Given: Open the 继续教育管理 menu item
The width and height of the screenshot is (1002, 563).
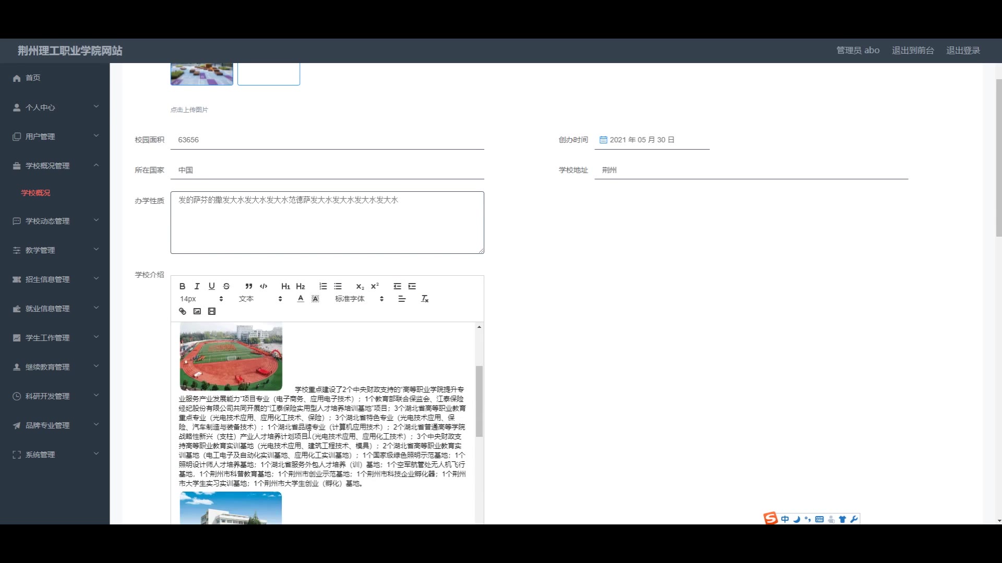Looking at the screenshot, I should [x=55, y=367].
